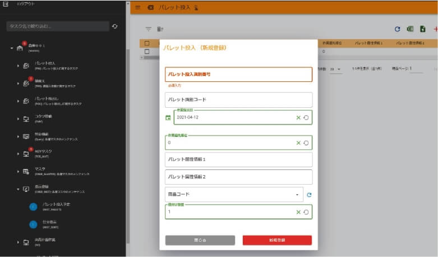438x257 pixels.
Task: Select パレット投入 in the sidebar tree
Action: coord(45,63)
